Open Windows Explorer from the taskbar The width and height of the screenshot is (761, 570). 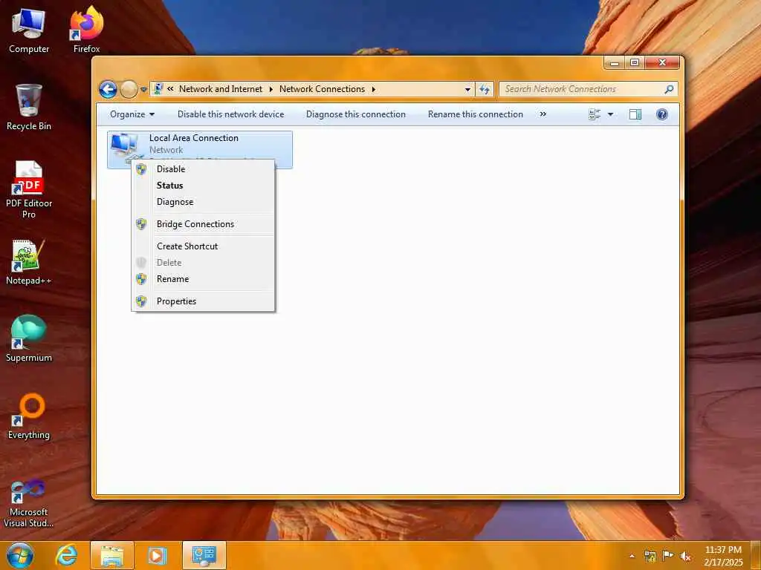point(112,555)
